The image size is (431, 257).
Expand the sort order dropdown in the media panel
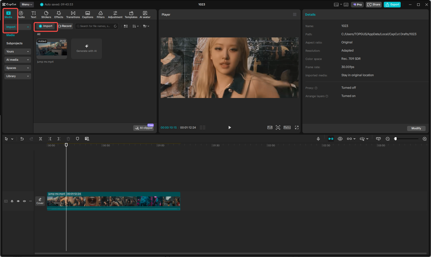click(135, 26)
